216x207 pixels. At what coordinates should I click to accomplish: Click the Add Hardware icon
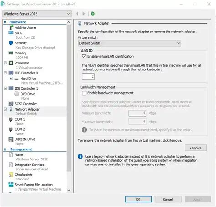click(x=11, y=27)
